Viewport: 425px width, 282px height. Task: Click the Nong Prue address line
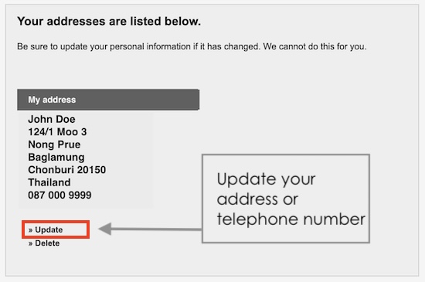click(x=54, y=144)
